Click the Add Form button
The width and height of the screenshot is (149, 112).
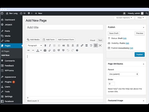(48, 40)
